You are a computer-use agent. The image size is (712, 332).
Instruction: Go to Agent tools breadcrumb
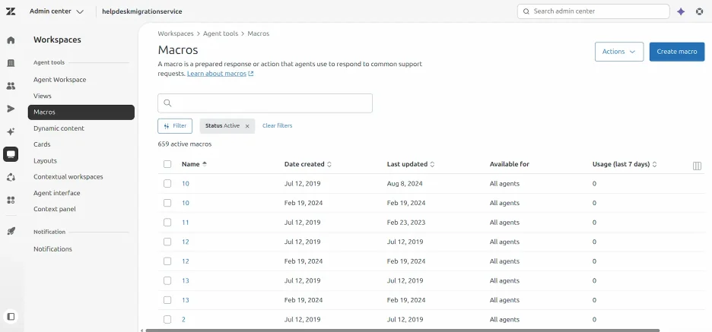pyautogui.click(x=221, y=33)
